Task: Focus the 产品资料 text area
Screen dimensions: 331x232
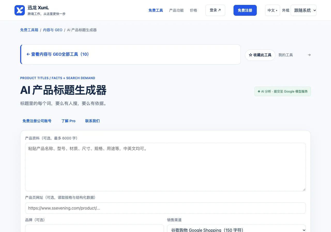Action: (x=165, y=167)
